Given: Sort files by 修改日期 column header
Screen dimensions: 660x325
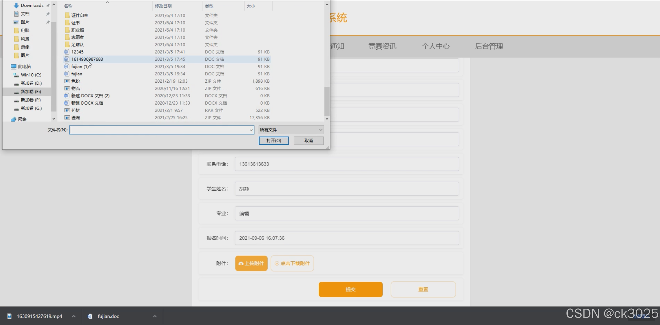Looking at the screenshot, I should pyautogui.click(x=163, y=6).
